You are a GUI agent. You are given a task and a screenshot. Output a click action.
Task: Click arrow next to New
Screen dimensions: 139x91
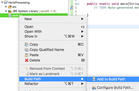click(82, 19)
